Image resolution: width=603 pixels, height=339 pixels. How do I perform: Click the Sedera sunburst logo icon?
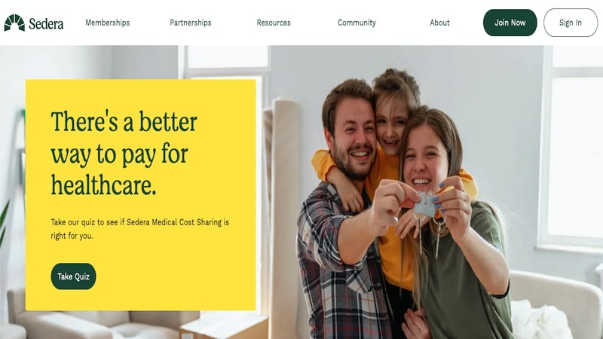(x=14, y=23)
